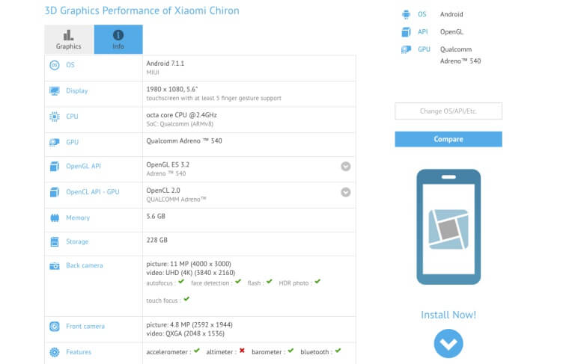Click the Android robot icon beside OS
Image resolution: width=584 pixels, height=364 pixels.
(x=406, y=14)
